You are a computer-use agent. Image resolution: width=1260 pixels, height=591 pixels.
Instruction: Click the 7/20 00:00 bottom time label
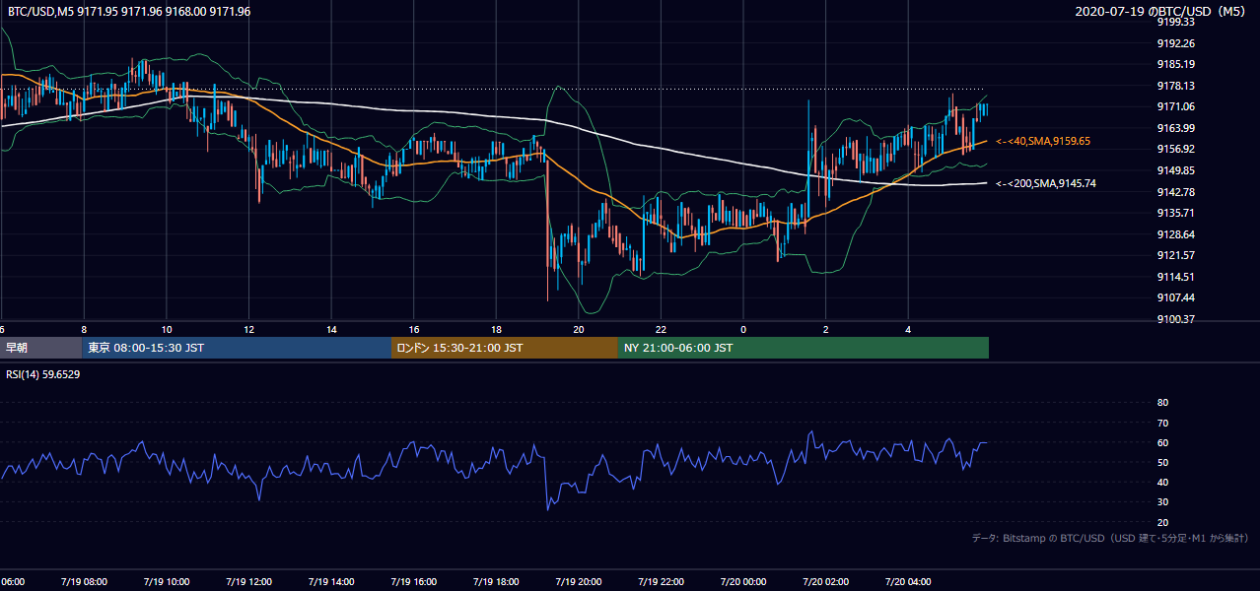(x=743, y=582)
